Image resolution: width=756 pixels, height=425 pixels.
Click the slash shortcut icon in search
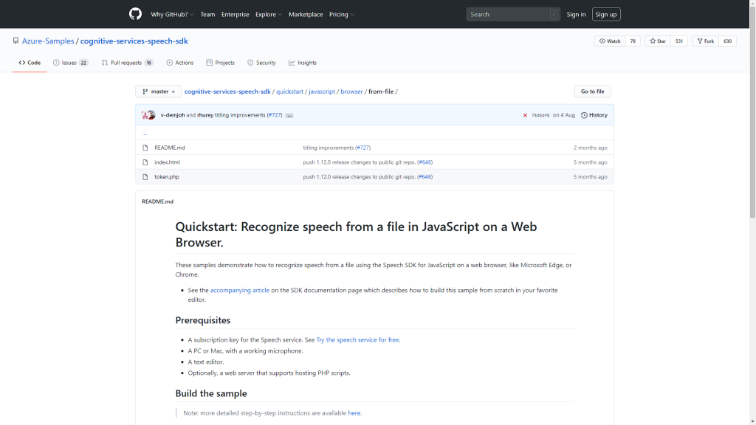pos(554,15)
